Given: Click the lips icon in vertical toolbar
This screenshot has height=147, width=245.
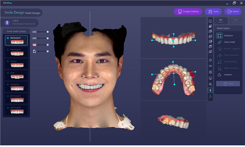Looking at the screenshot, I should (210, 66).
